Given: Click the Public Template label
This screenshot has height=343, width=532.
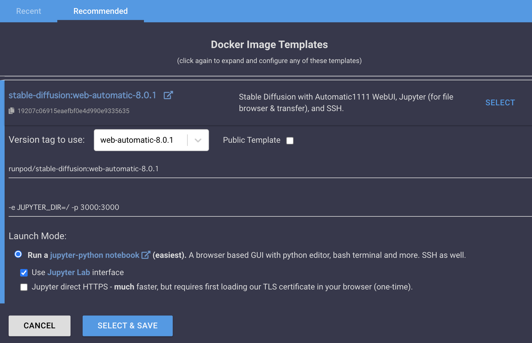Looking at the screenshot, I should [x=252, y=140].
